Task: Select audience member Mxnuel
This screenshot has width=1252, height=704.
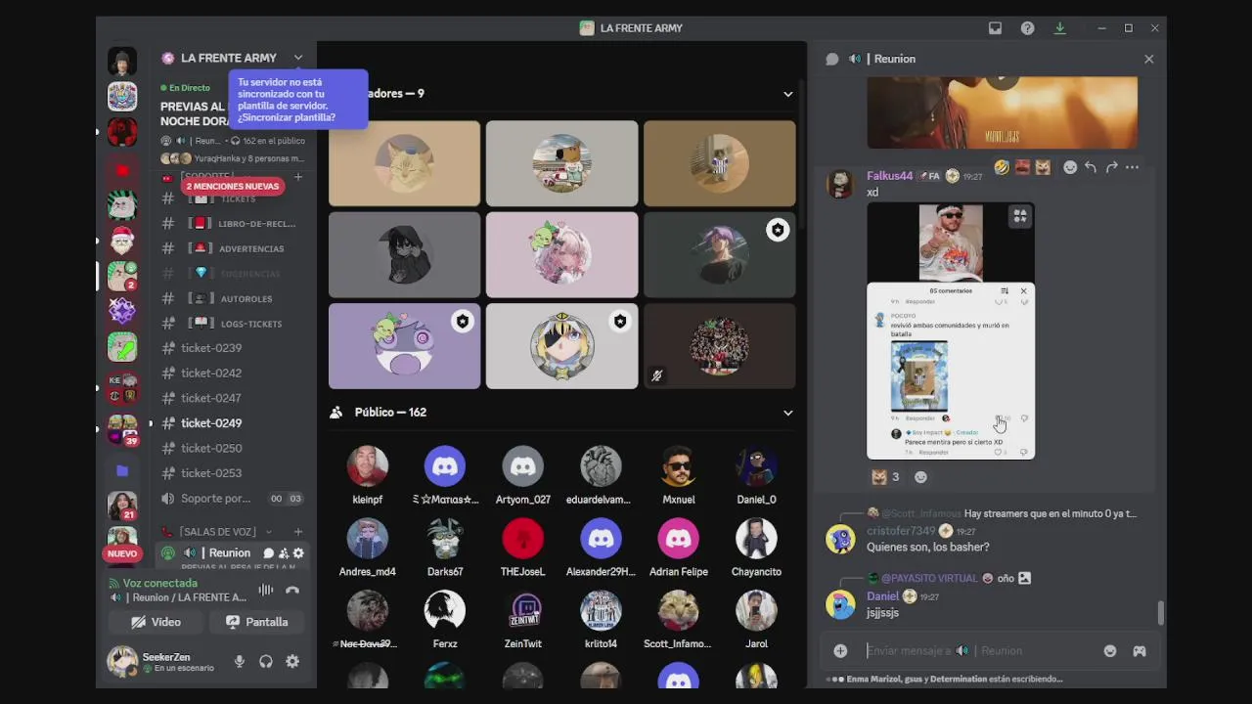Action: pyautogui.click(x=678, y=475)
